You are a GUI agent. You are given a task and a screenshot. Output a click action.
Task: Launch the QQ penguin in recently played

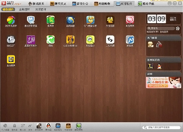[x=159, y=66]
